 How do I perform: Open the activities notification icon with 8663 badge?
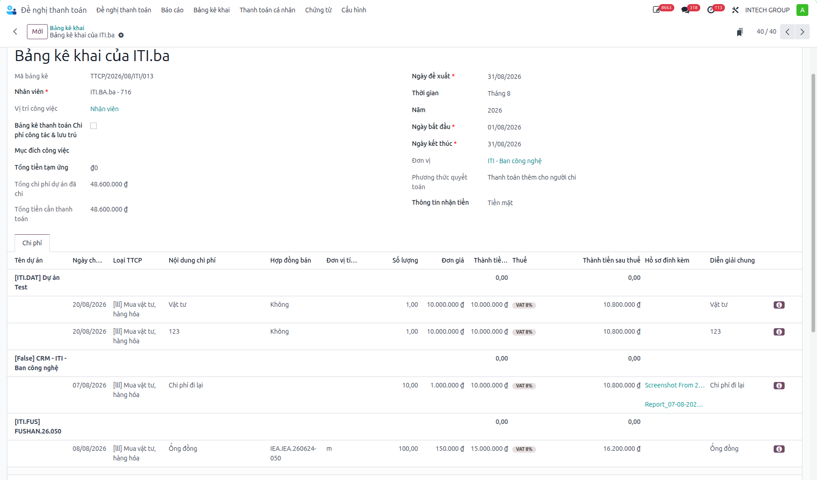657,10
